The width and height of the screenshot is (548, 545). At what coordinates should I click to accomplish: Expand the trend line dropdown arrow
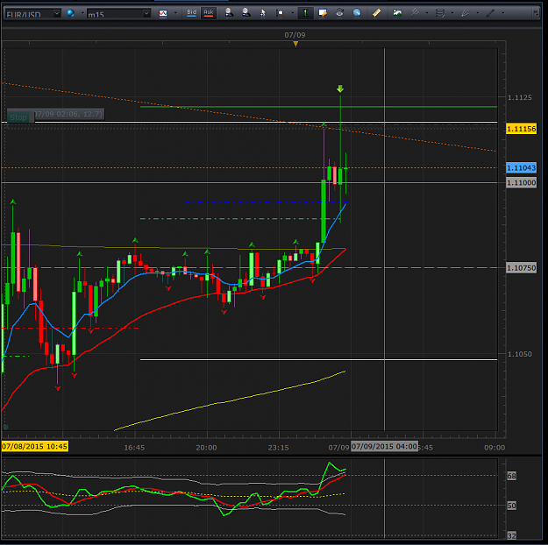pyautogui.click(x=502, y=13)
